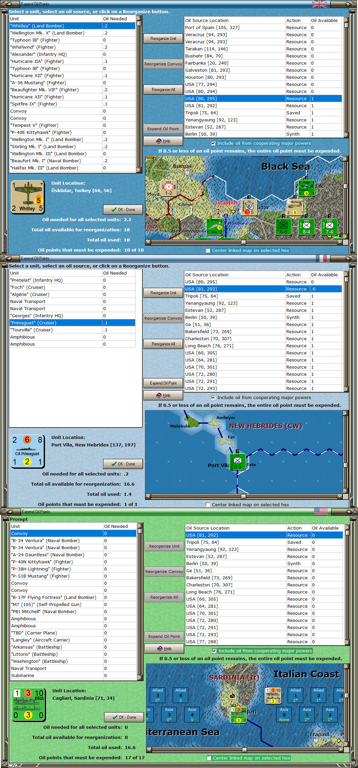The height and width of the screenshot is (768, 358).
Task: Enable center linked map in French window
Action: pyautogui.click(x=208, y=505)
